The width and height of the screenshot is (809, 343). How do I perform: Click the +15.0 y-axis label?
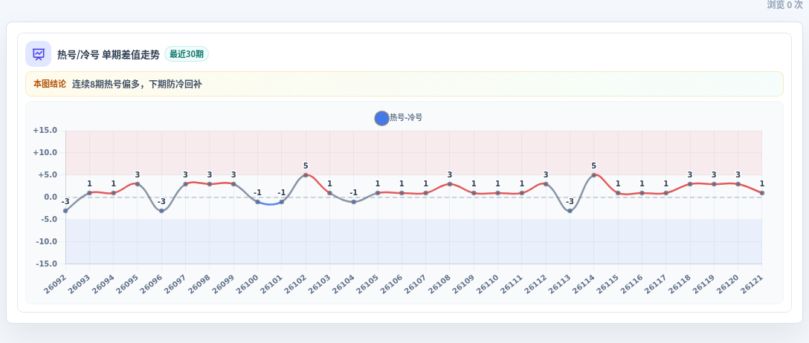[45, 131]
